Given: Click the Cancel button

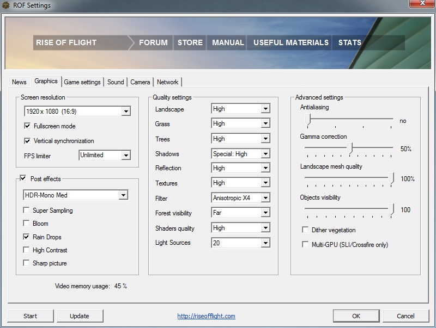Looking at the screenshot, I should (x=405, y=316).
